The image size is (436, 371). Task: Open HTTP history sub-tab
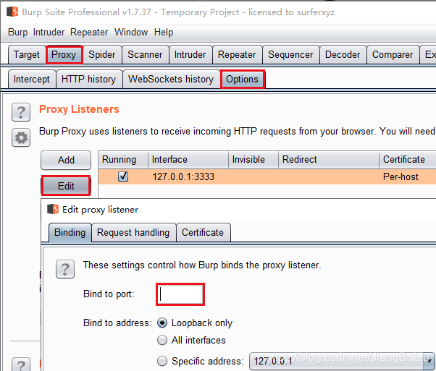pos(88,79)
